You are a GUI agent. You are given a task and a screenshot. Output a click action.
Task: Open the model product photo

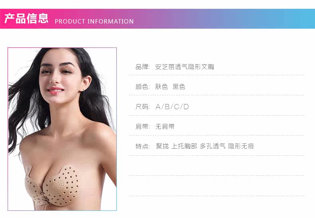(62, 129)
